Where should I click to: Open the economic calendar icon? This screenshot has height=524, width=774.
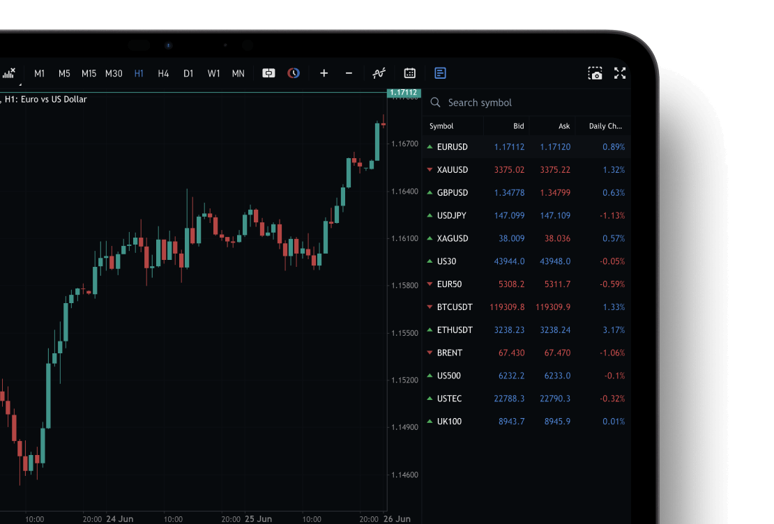coord(410,73)
